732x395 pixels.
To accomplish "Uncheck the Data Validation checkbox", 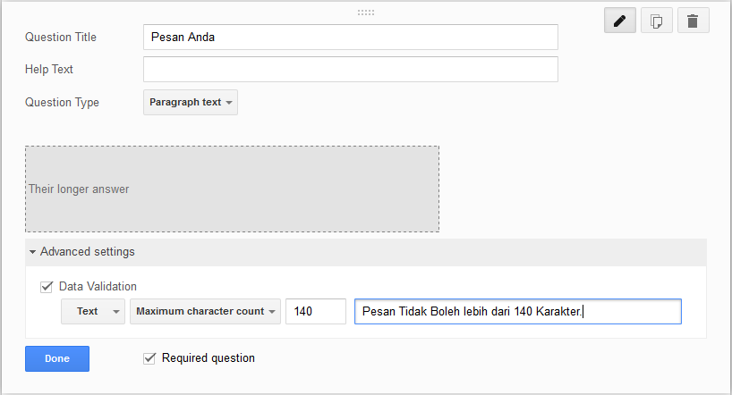I will click(47, 287).
